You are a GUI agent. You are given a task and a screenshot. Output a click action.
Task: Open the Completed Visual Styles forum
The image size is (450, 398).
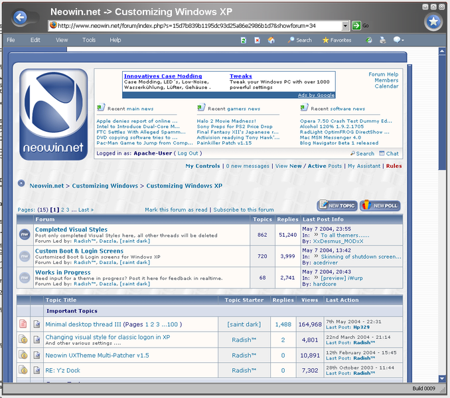point(71,230)
